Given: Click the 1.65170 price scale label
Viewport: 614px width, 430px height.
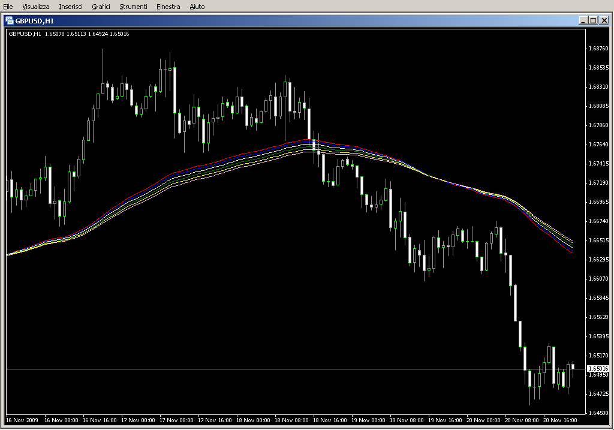Looking at the screenshot, I should [599, 356].
